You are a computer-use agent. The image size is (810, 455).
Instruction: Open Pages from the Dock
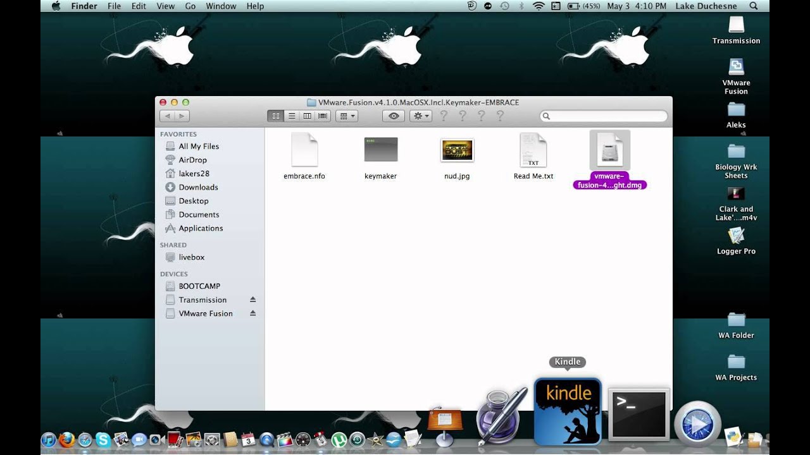pyautogui.click(x=502, y=416)
